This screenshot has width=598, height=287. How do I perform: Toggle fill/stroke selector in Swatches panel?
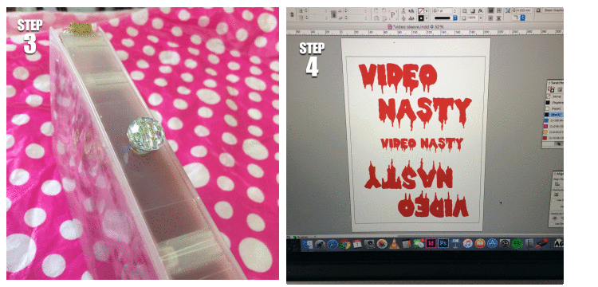coord(551,89)
